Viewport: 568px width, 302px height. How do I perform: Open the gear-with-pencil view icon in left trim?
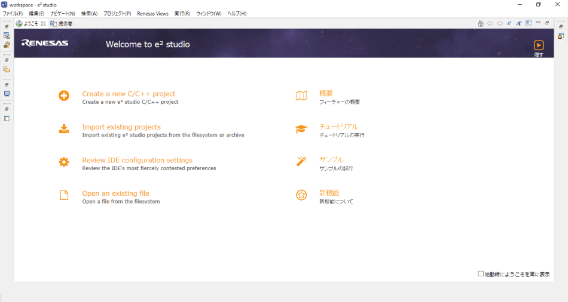point(7,45)
